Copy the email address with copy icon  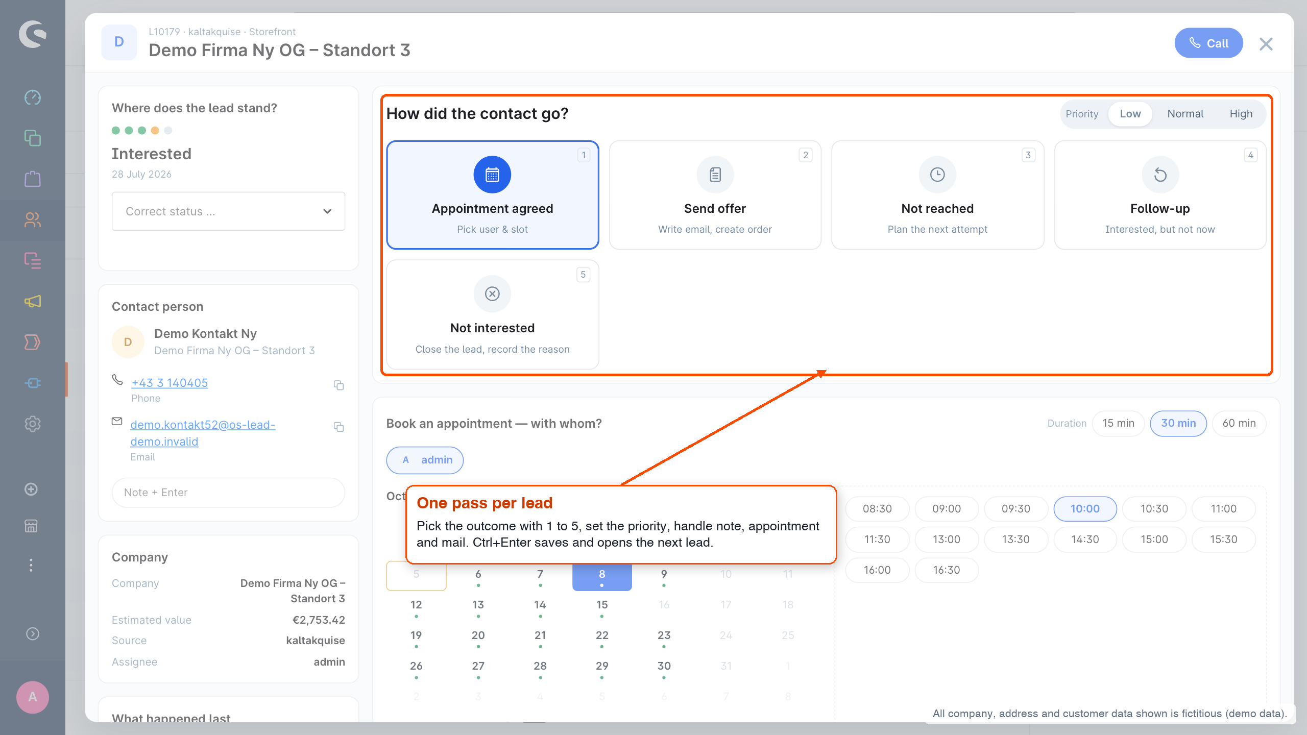pyautogui.click(x=338, y=427)
